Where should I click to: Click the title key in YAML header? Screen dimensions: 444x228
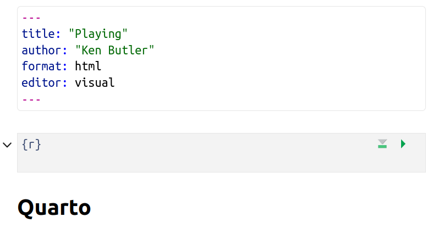coord(40,34)
